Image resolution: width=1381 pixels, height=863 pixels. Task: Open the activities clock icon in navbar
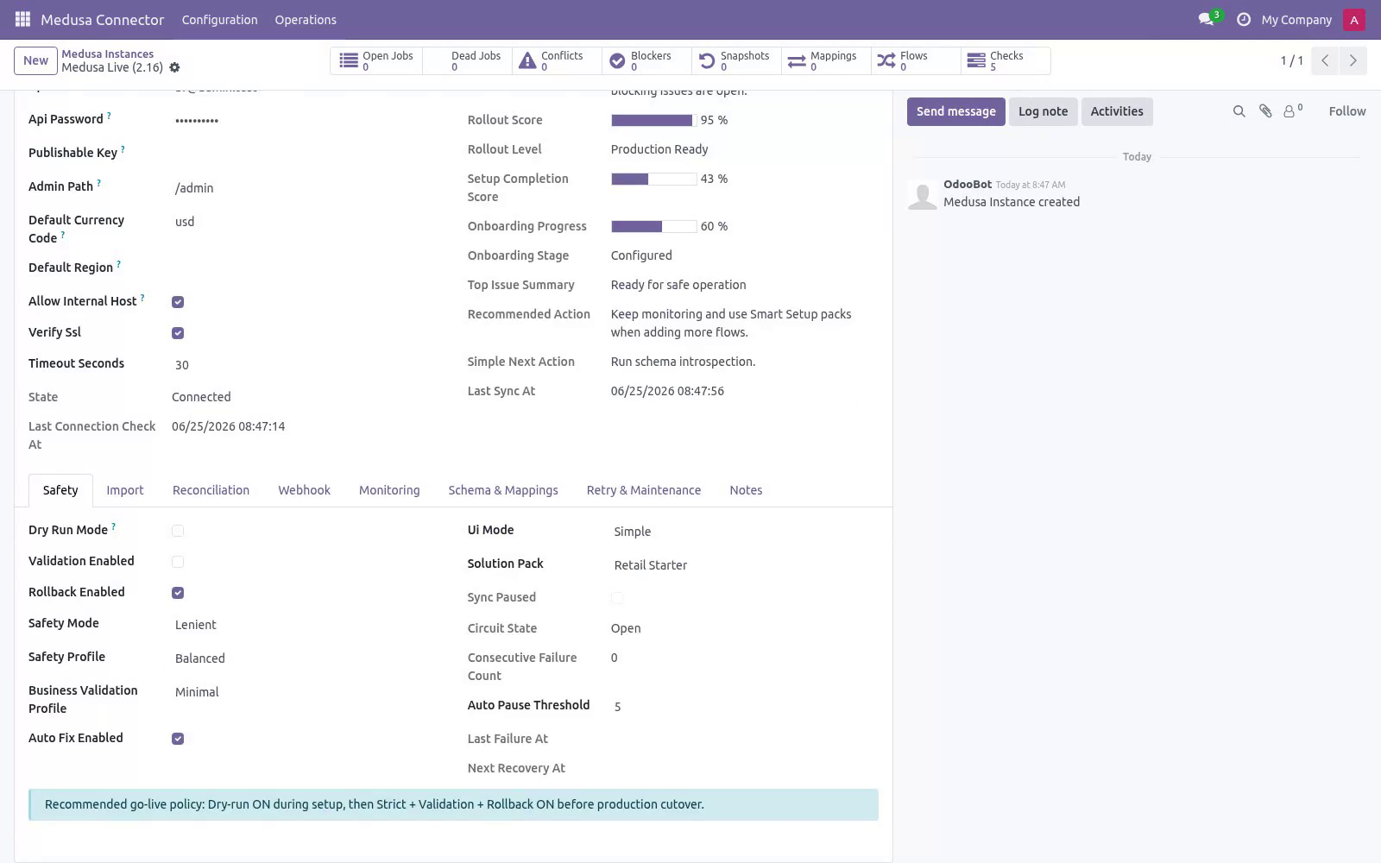point(1243,19)
